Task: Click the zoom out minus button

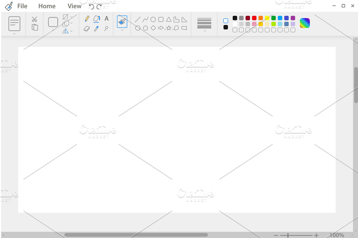Action: (276, 235)
